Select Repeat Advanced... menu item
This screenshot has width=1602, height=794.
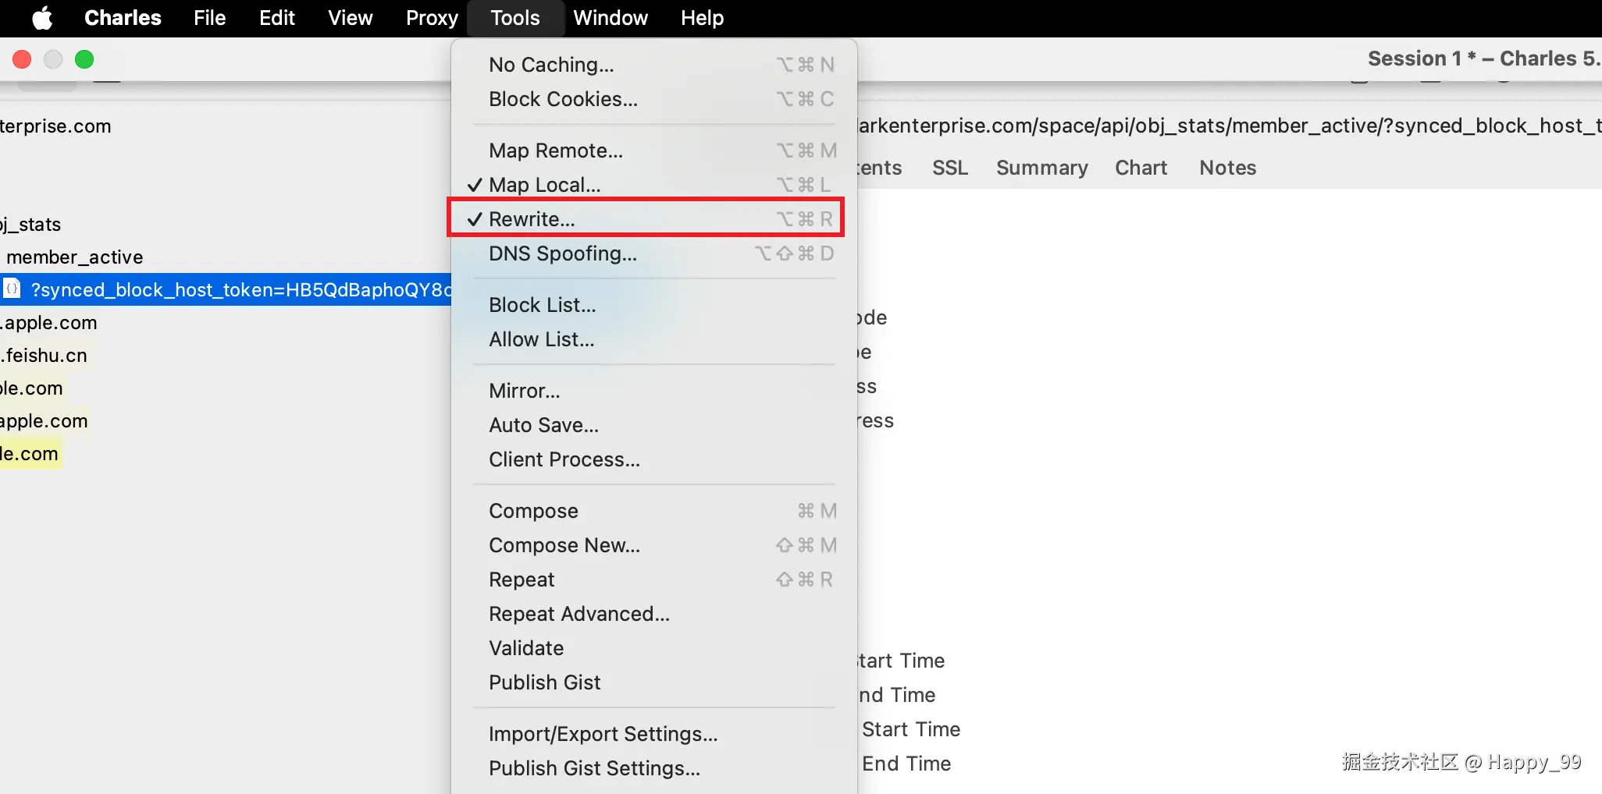pos(654,614)
